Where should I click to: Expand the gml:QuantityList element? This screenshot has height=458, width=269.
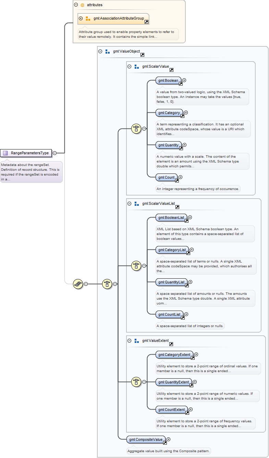pos(191,282)
